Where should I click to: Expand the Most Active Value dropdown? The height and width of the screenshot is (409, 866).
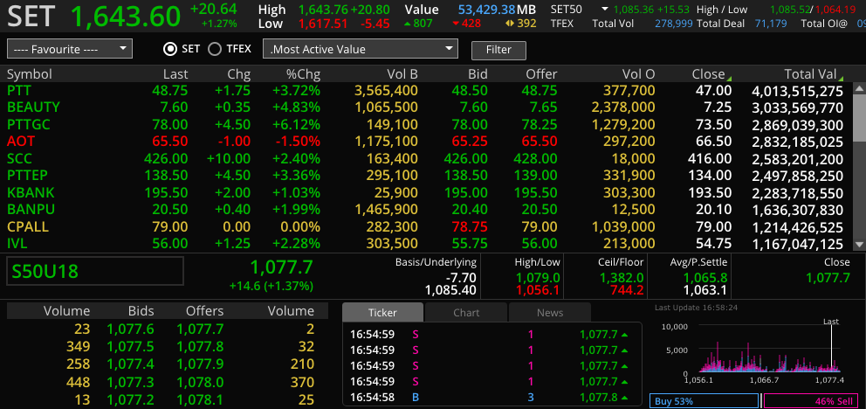[361, 49]
